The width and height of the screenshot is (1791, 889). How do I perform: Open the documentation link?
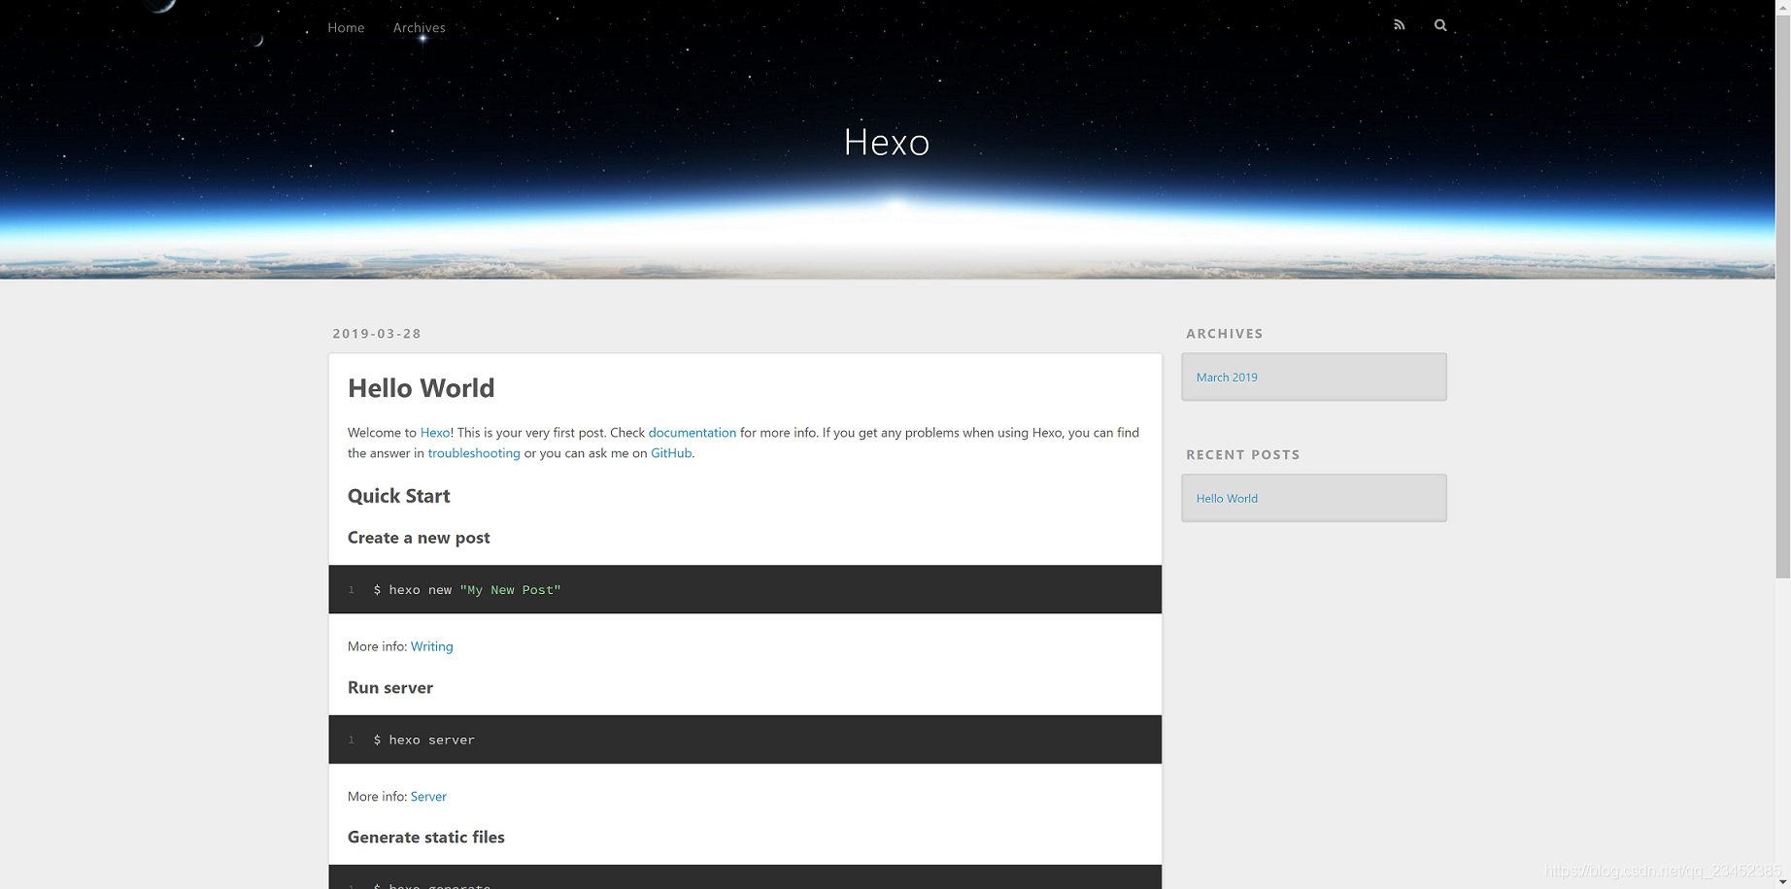click(693, 433)
